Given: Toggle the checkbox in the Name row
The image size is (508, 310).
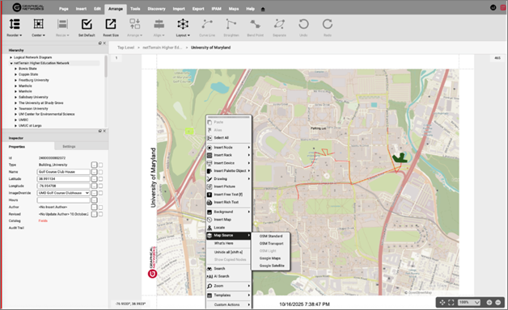Looking at the screenshot, I should coord(101,172).
